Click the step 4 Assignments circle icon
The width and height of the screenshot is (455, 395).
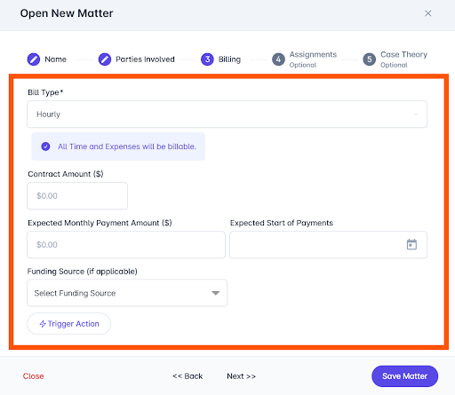pos(278,59)
